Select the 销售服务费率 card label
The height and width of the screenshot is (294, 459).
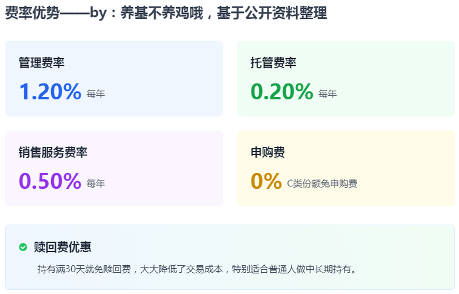coord(53,152)
